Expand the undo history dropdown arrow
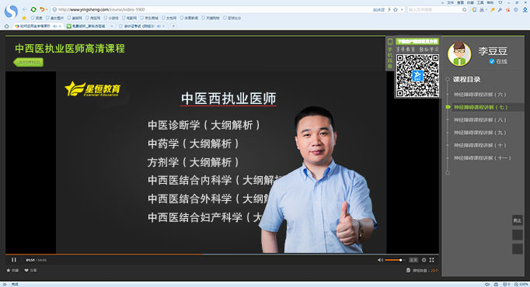 [47, 10]
